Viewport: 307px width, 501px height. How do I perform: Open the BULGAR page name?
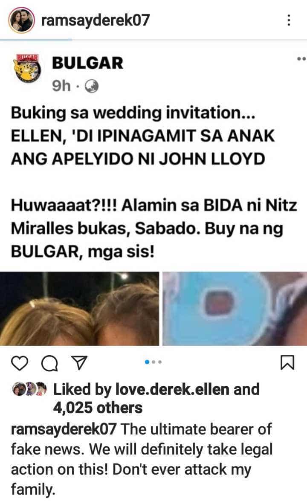coord(87,63)
